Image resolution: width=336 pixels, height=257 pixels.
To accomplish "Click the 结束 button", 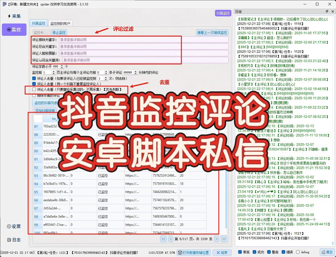I will (222, 253).
